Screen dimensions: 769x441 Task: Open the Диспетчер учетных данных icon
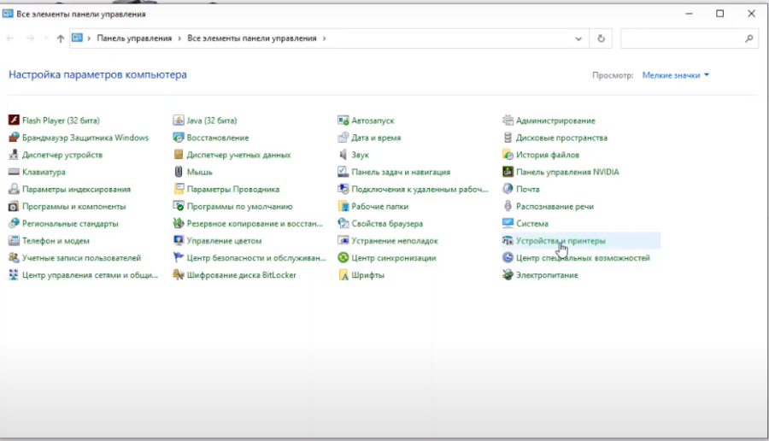click(x=179, y=155)
